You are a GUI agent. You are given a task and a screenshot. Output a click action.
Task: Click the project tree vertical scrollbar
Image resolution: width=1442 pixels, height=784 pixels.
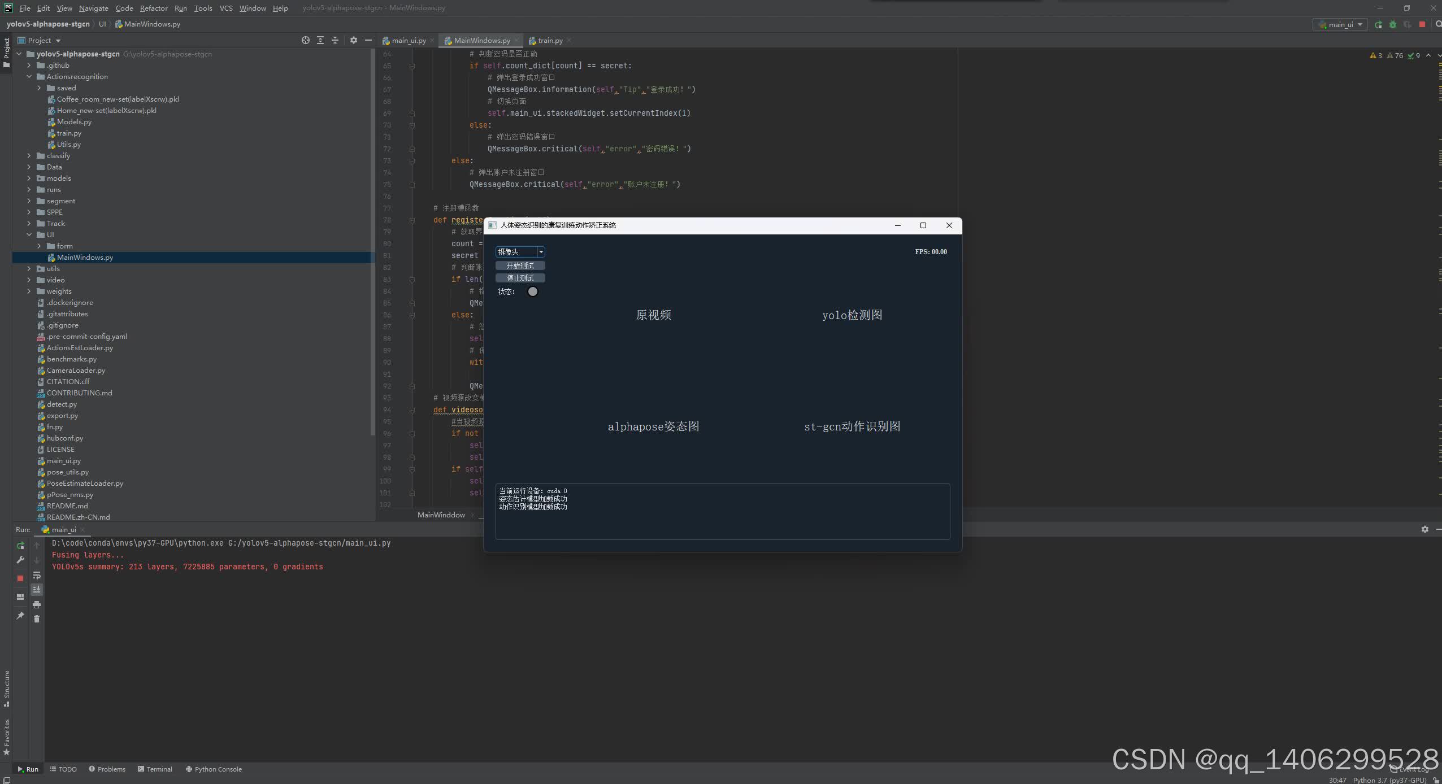[372, 243]
